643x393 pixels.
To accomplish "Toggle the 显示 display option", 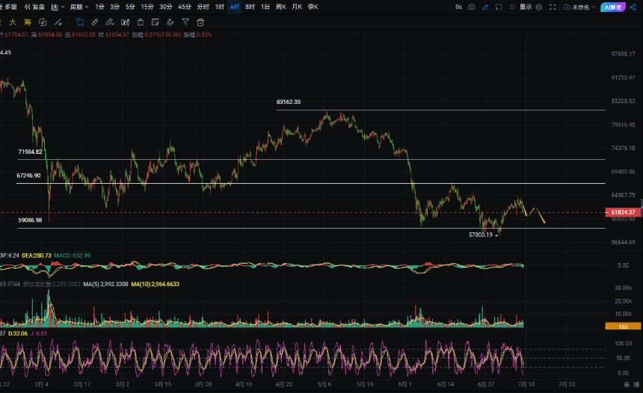I will click(x=526, y=7).
